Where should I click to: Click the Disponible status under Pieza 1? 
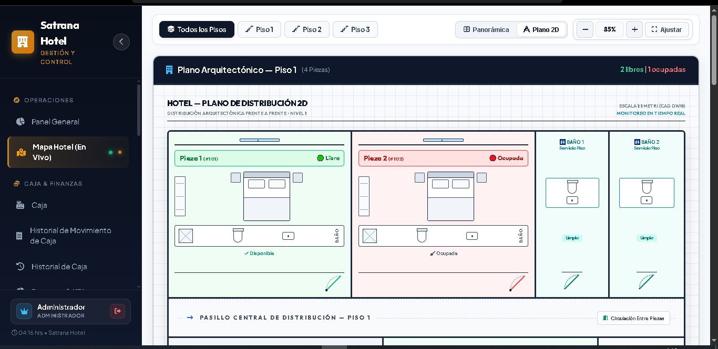coord(259,253)
